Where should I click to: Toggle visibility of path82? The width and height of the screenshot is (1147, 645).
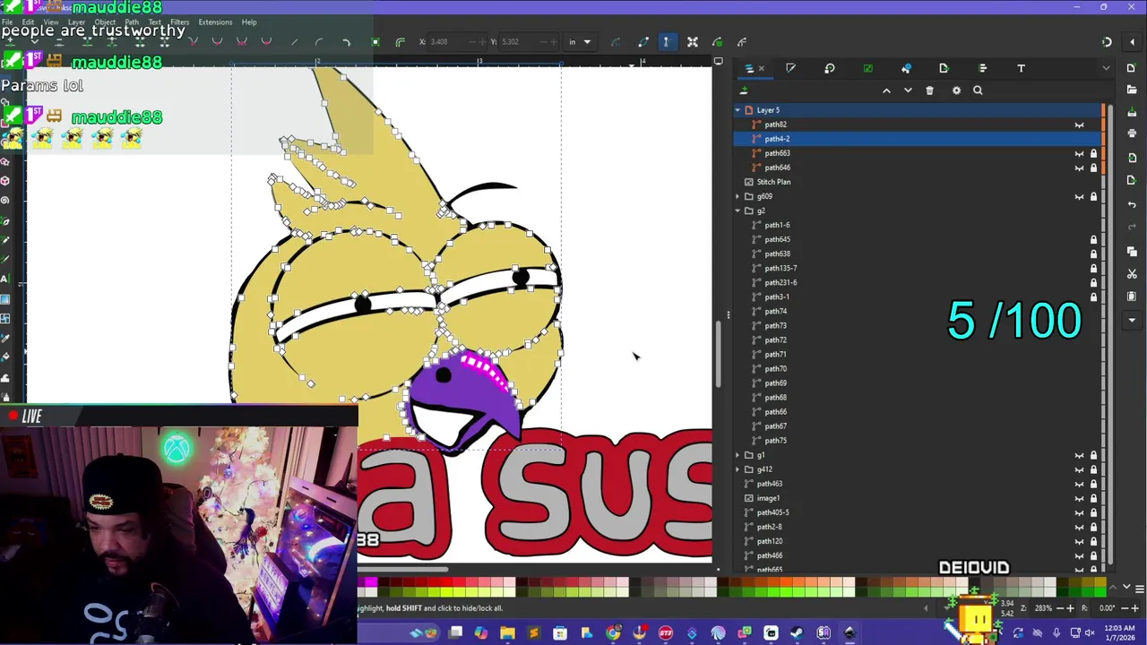click(x=1079, y=125)
